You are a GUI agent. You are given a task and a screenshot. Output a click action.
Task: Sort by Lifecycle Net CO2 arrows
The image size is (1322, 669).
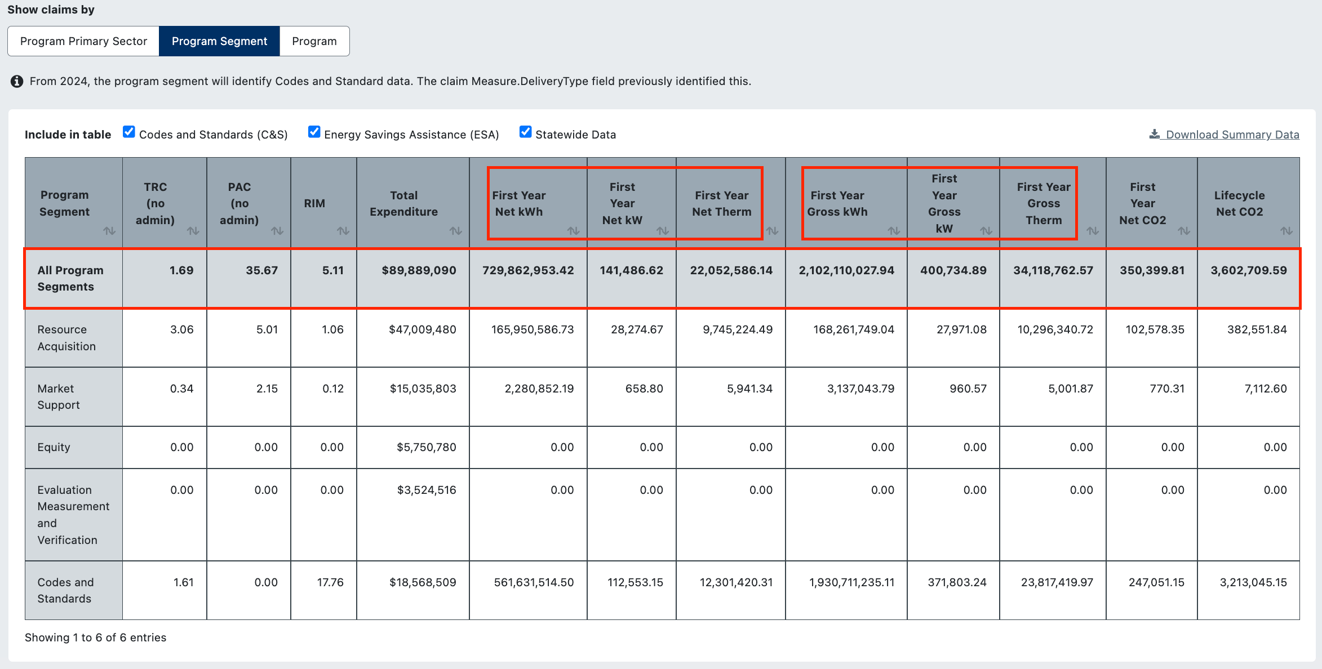click(1286, 231)
